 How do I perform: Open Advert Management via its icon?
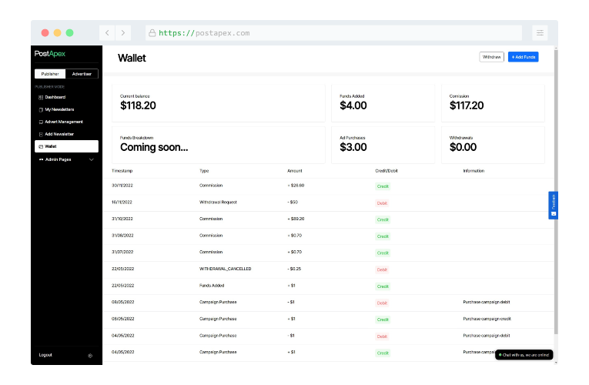41,122
